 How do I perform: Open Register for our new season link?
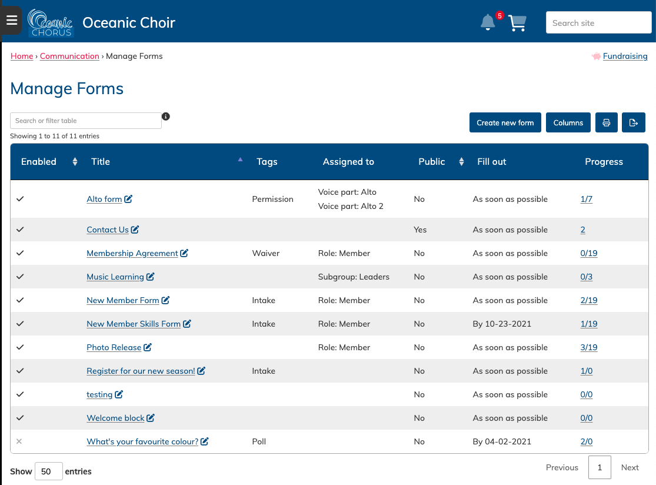coord(141,371)
